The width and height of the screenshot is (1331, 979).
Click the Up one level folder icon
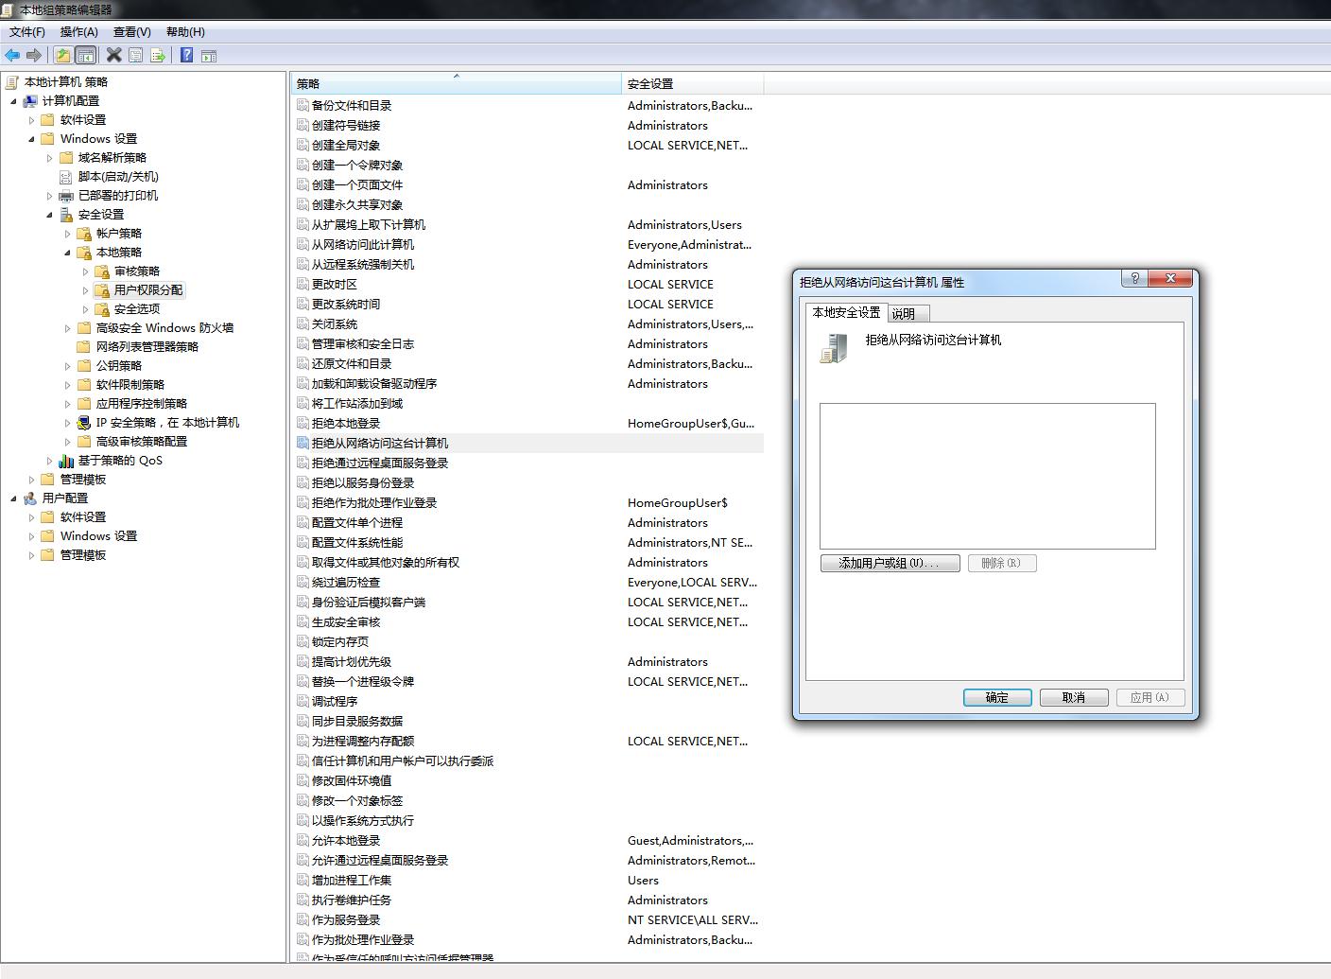click(x=62, y=56)
